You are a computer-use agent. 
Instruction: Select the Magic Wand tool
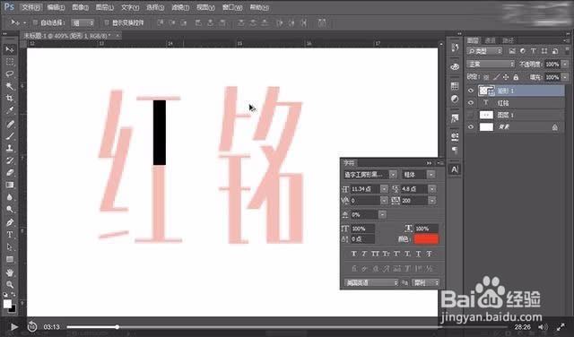coord(10,86)
